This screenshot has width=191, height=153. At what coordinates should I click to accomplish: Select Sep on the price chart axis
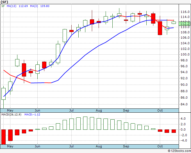pos(126,110)
